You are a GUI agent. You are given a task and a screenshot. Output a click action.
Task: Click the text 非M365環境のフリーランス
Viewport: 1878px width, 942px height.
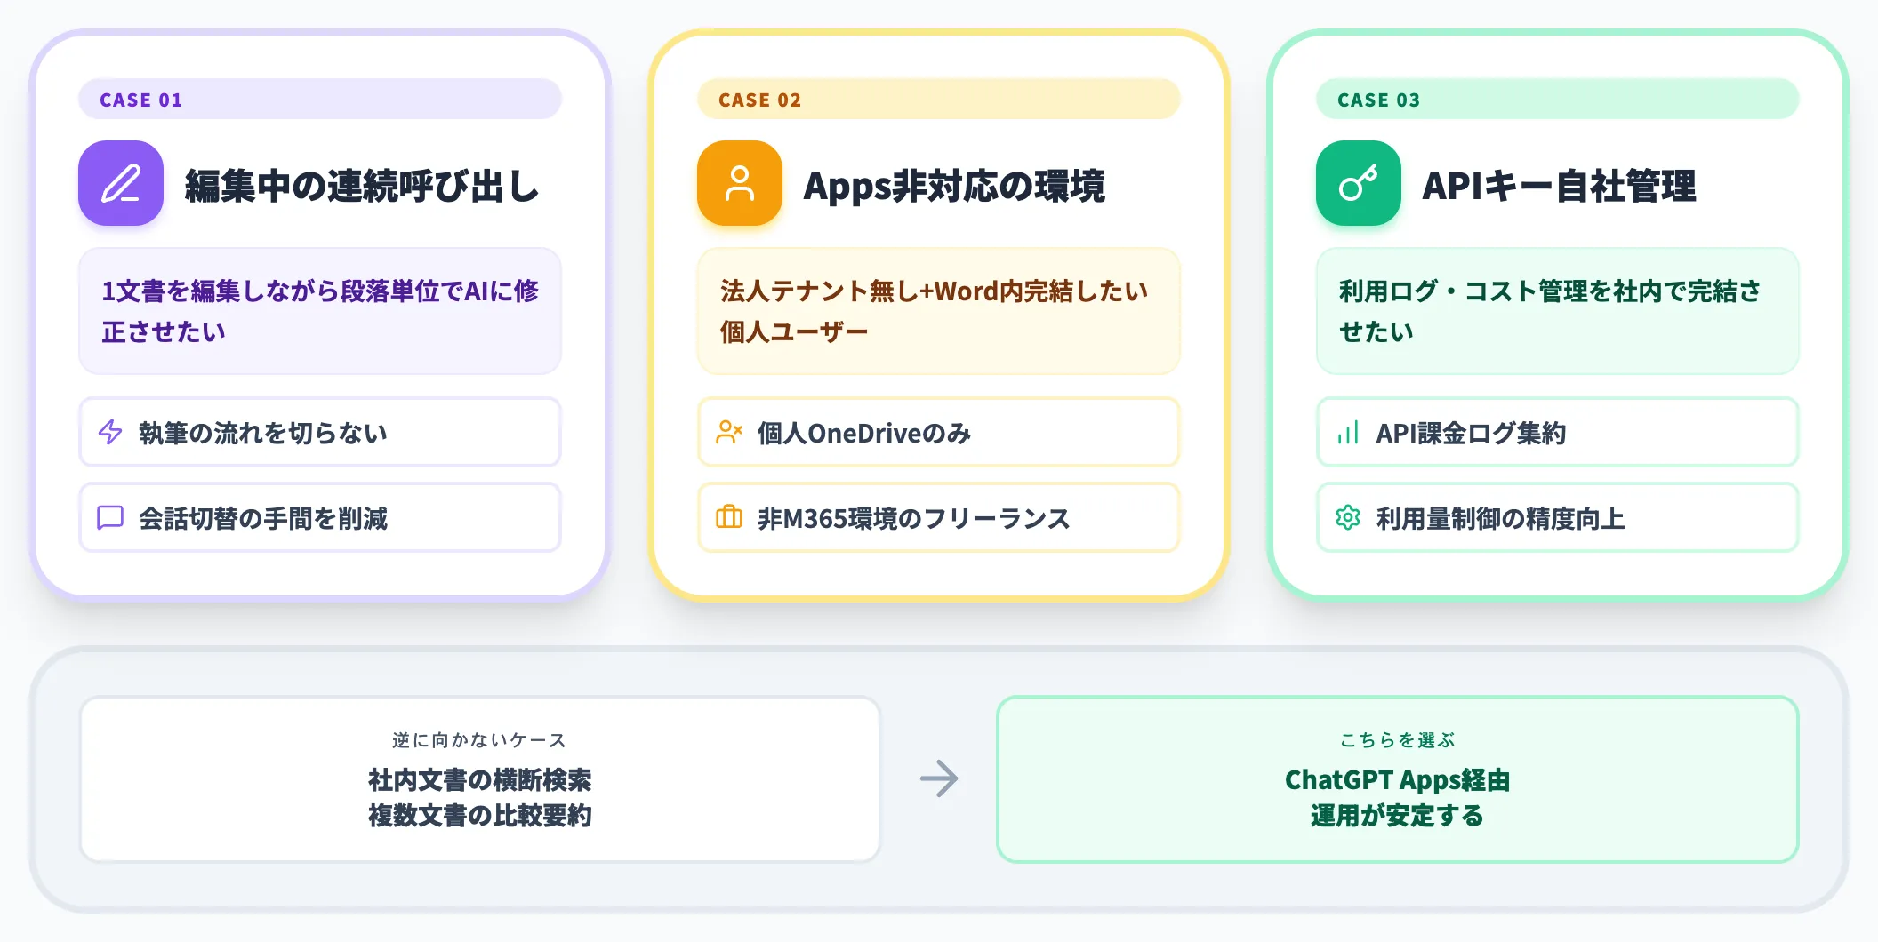pyautogui.click(x=914, y=518)
